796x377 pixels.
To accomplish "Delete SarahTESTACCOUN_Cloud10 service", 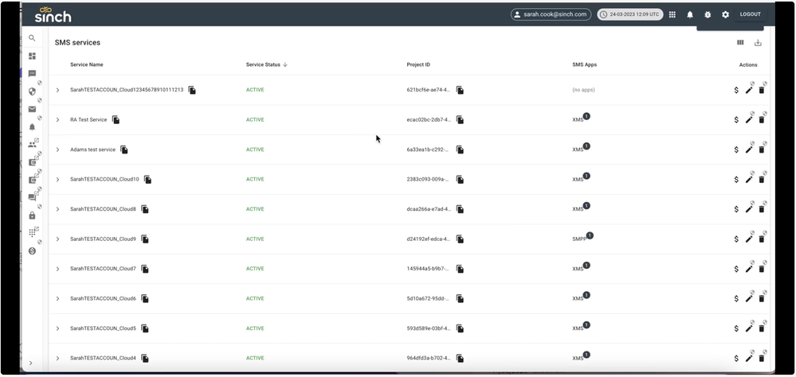I will [x=762, y=180].
